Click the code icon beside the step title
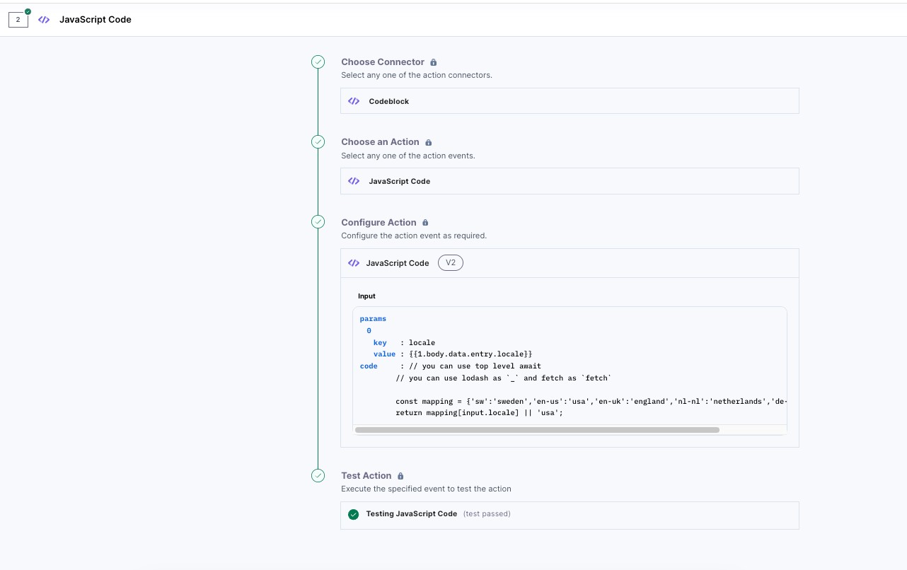Image resolution: width=907 pixels, height=570 pixels. pyautogui.click(x=44, y=20)
